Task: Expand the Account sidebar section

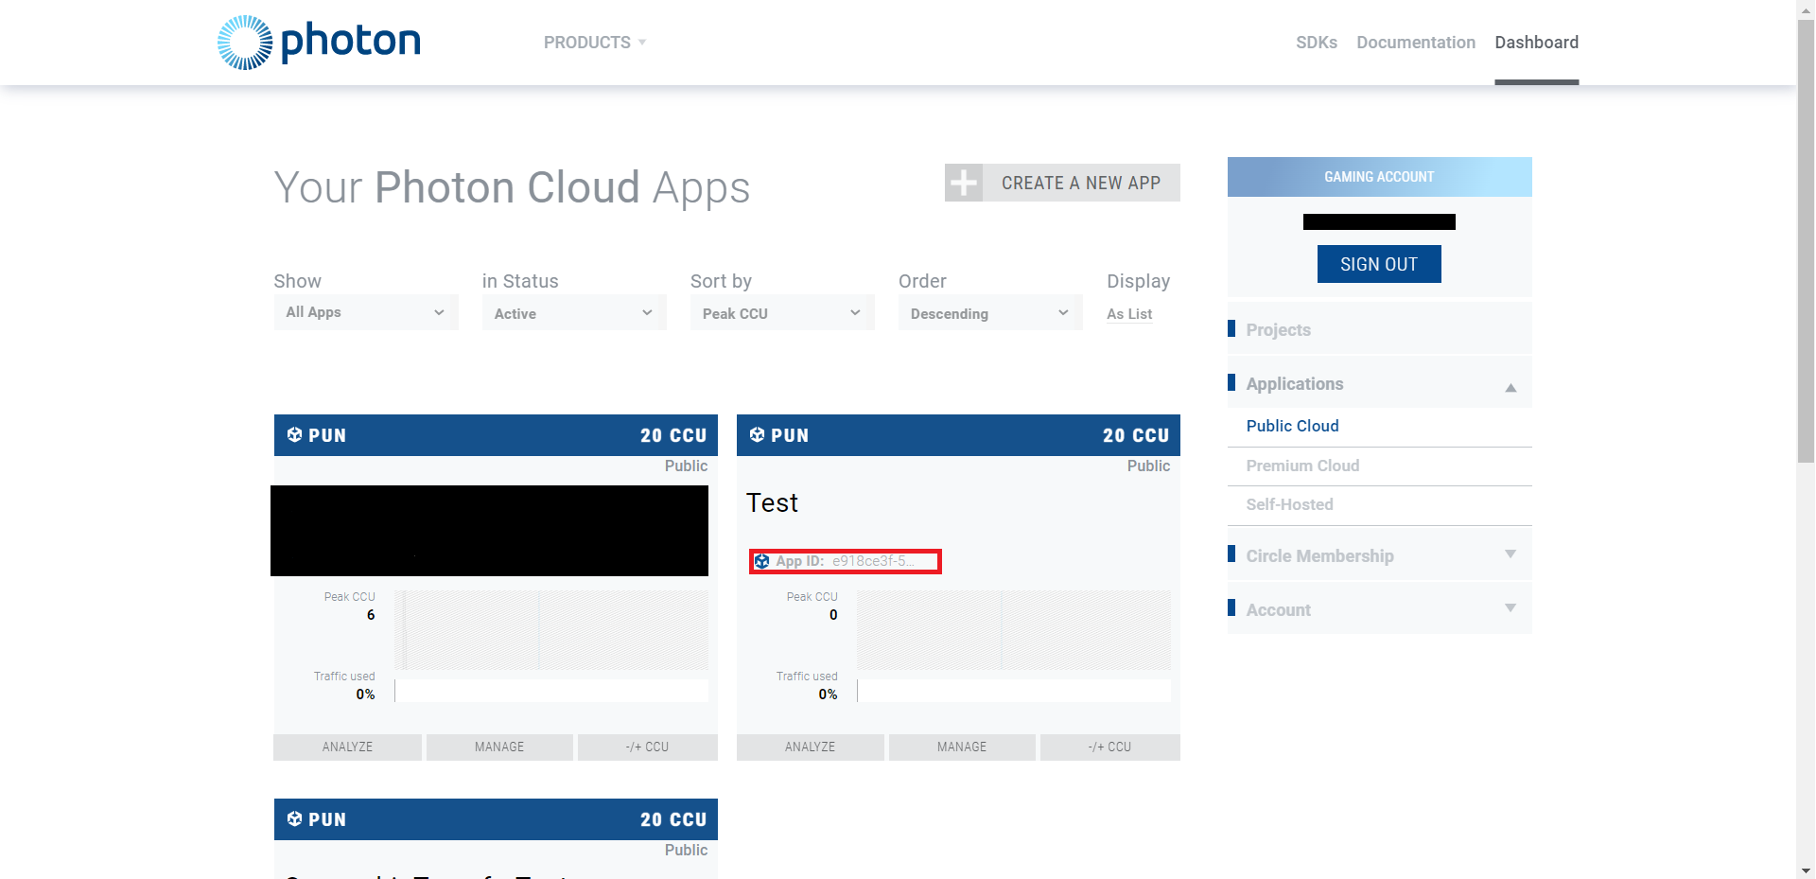Action: pos(1510,608)
